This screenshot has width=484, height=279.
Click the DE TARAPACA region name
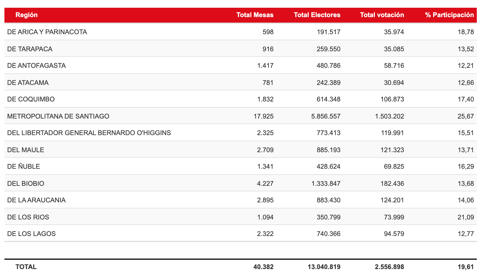(30, 49)
